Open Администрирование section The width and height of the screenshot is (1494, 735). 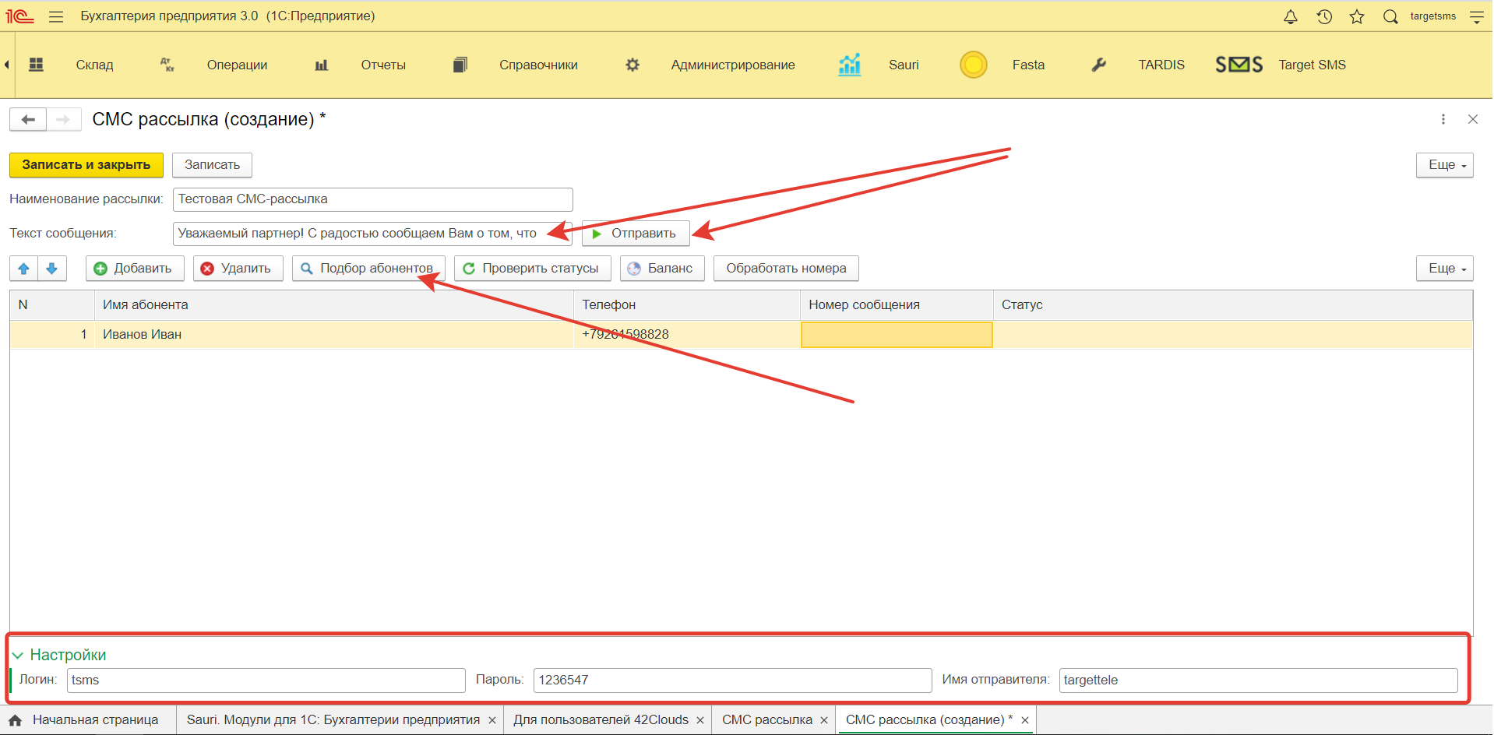(x=733, y=65)
